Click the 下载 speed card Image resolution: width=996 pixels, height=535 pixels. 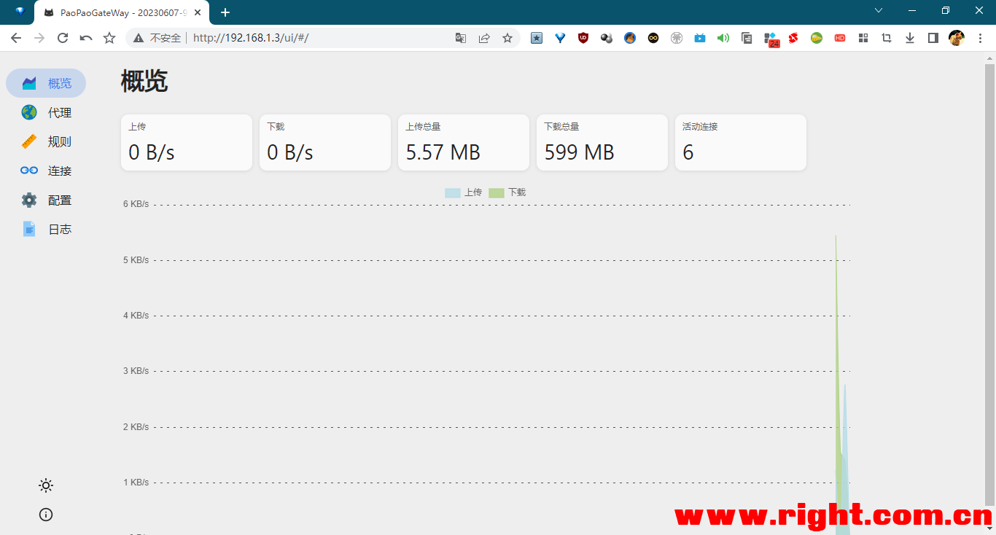(x=325, y=142)
